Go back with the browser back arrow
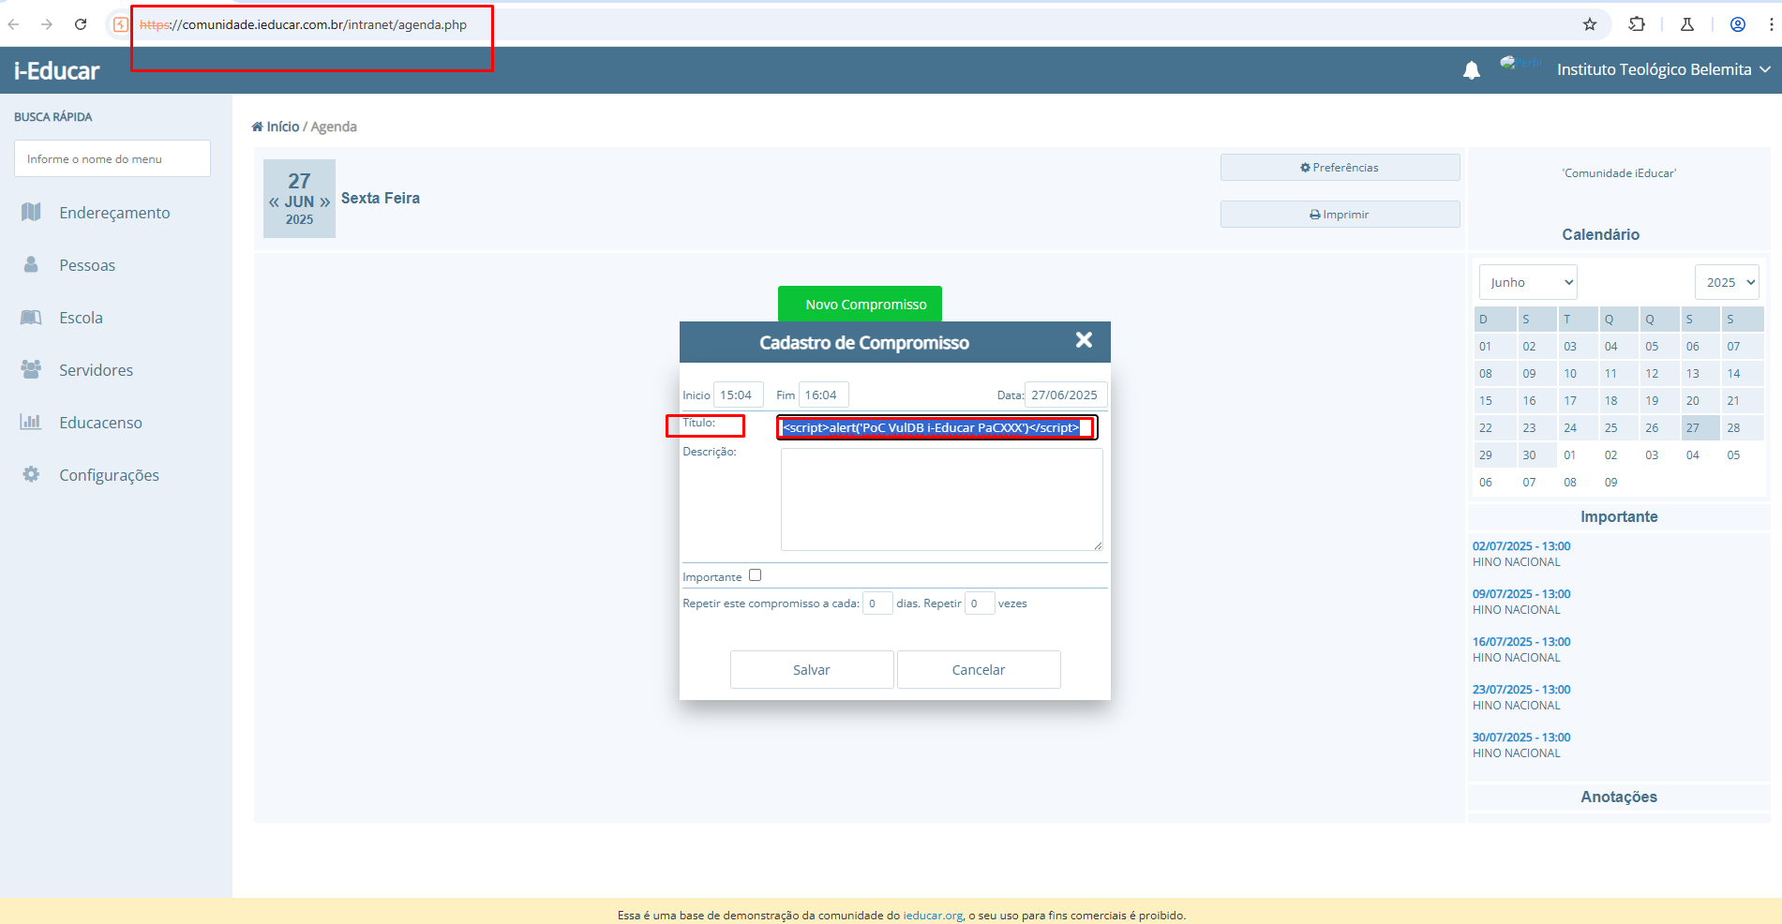 [x=14, y=24]
